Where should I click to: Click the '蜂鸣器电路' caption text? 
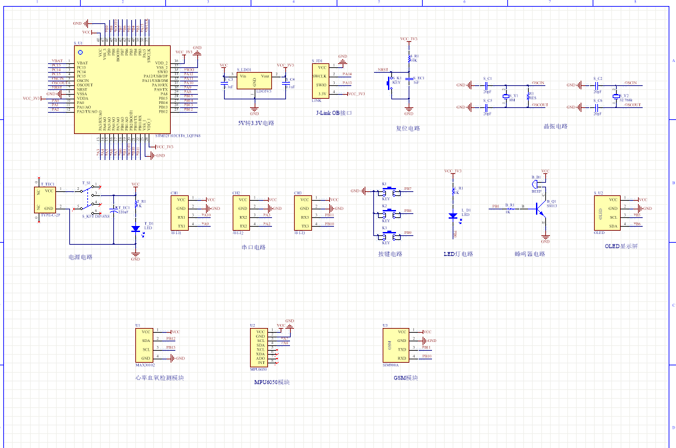tap(530, 254)
